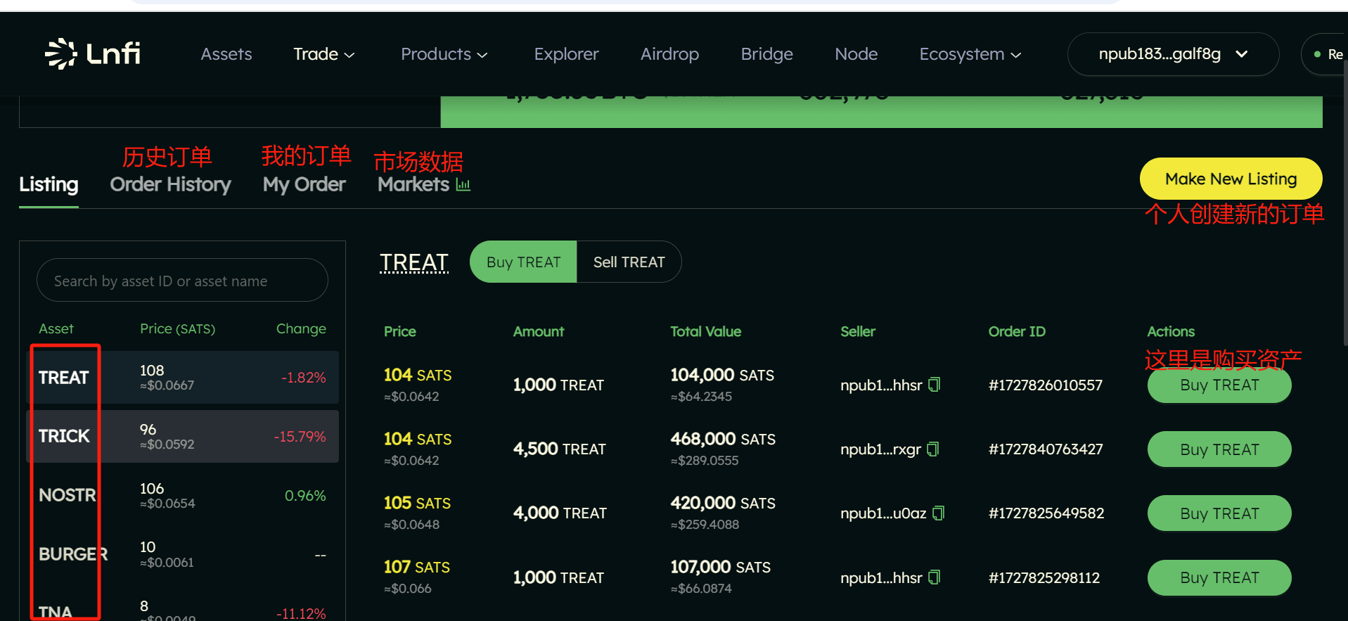Screen dimensions: 1348x621
Task: Select the Buy TREAT toggle option
Action: pos(523,262)
